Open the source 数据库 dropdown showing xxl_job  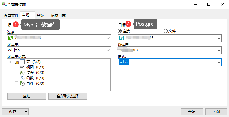pyautogui.click(x=108, y=50)
